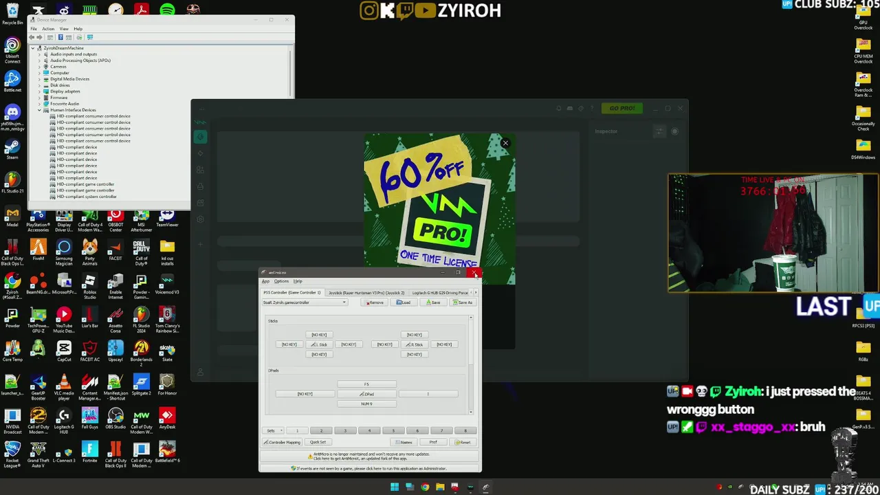This screenshot has width=880, height=495.
Task: Open the VLC media player desktop icon
Action: pos(64,386)
